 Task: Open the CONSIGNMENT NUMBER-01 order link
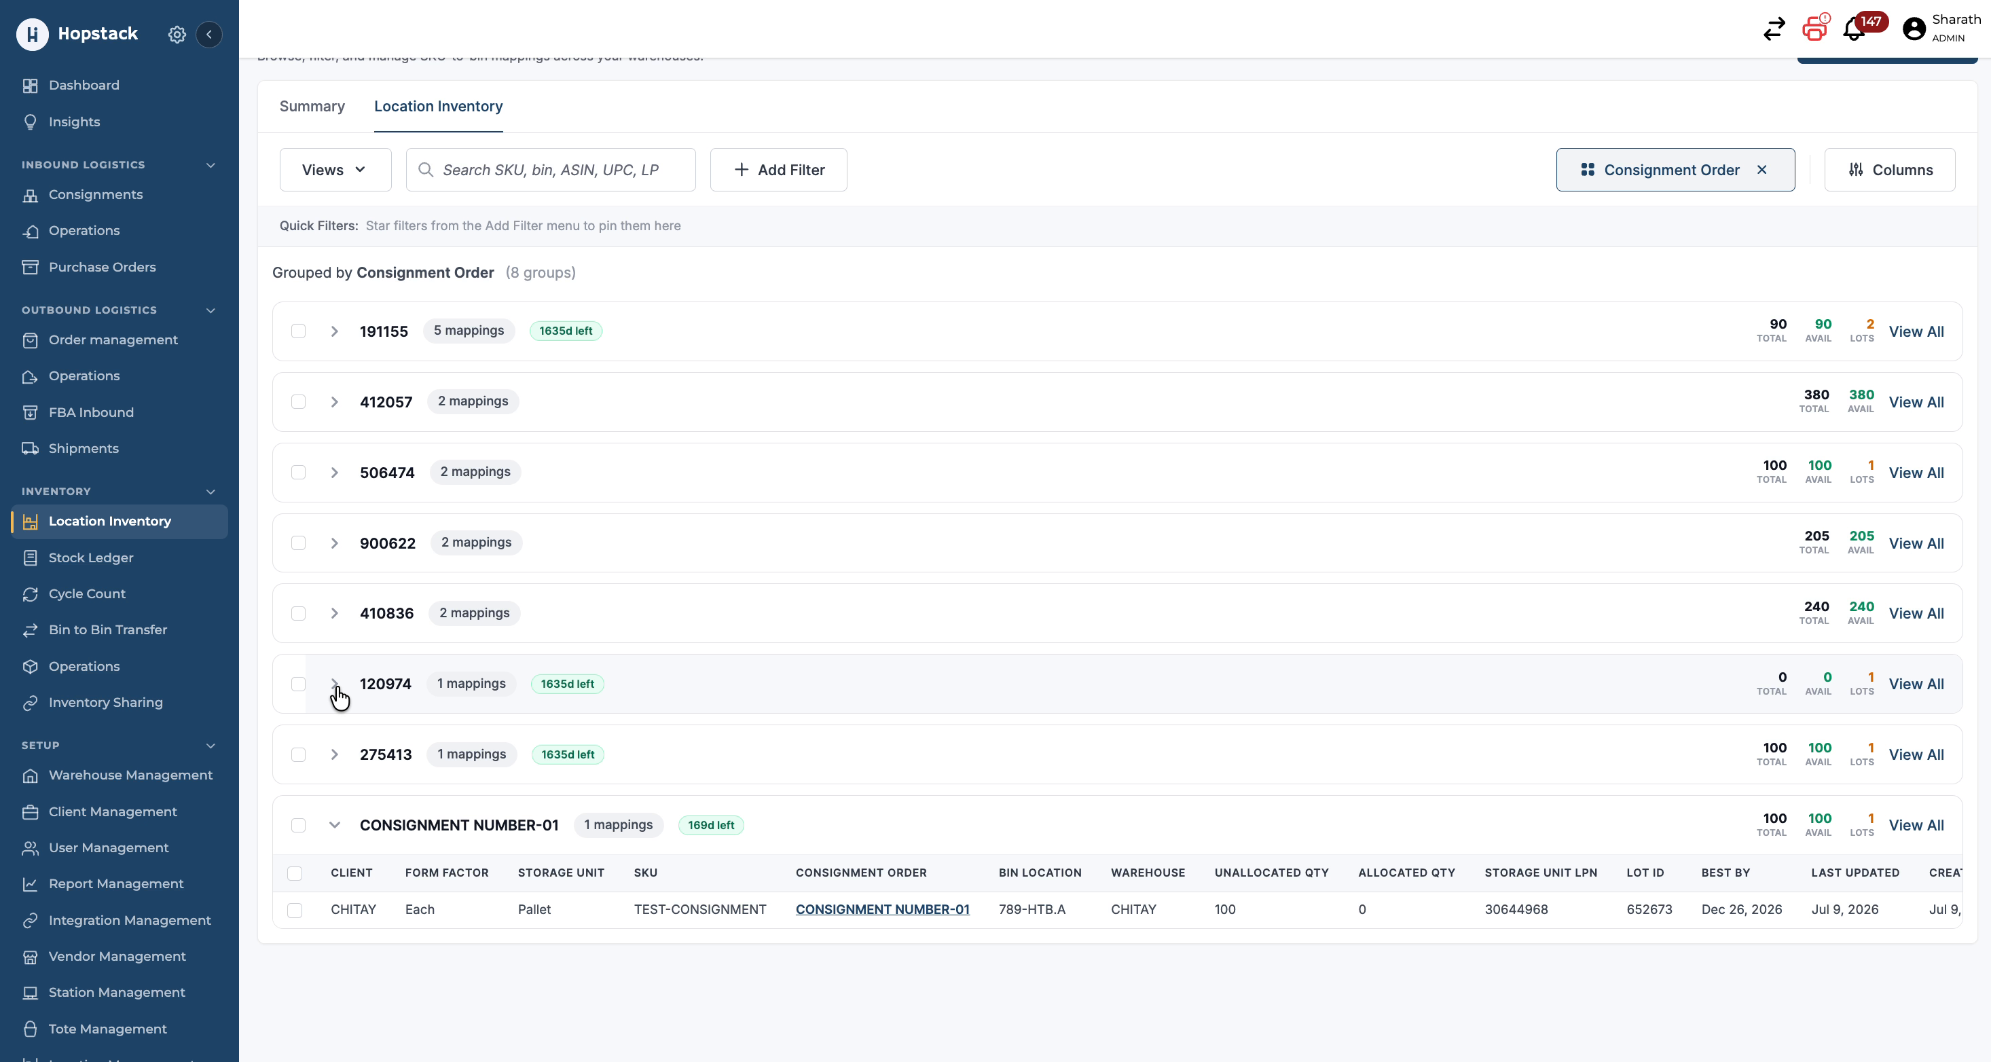[x=883, y=910]
